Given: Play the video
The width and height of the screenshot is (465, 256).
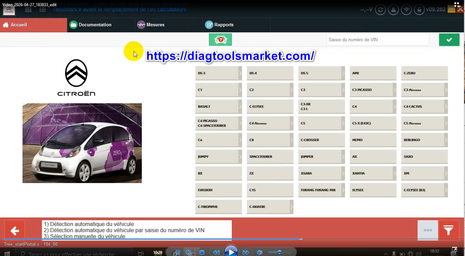Looking at the screenshot, I should click(x=231, y=252).
